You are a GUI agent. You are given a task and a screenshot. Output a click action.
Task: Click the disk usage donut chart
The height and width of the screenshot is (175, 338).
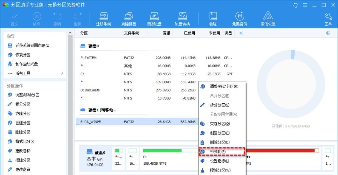point(291,84)
